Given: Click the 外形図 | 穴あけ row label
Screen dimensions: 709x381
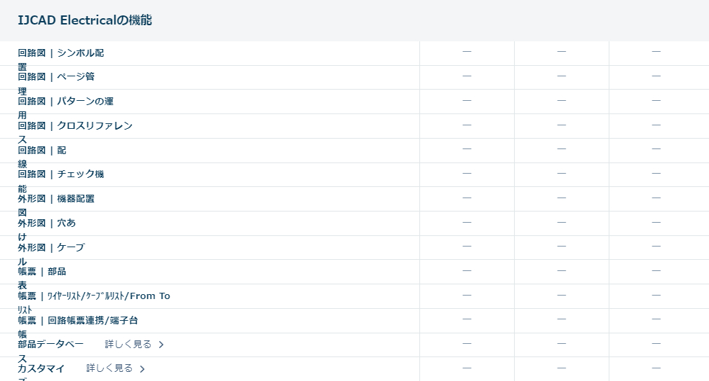Looking at the screenshot, I should pos(47,223).
